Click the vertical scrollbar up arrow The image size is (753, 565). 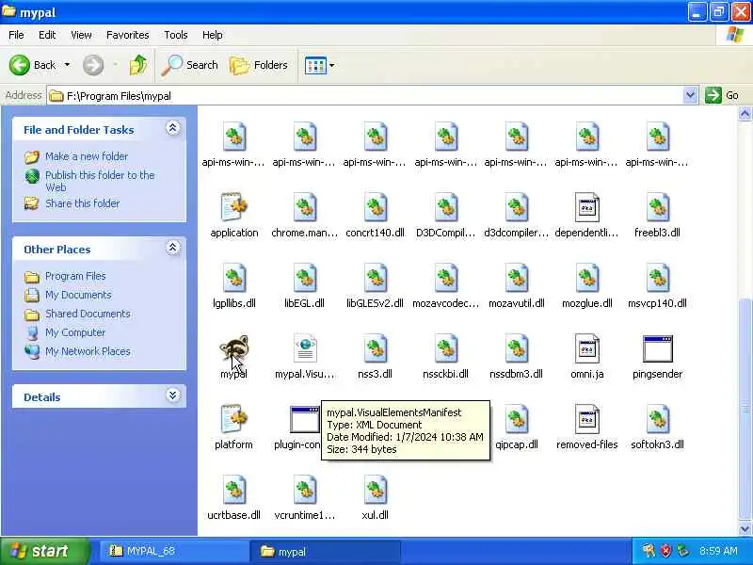coord(745,114)
